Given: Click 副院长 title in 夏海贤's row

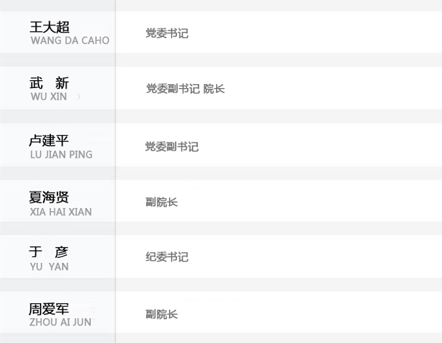Looking at the screenshot, I should pyautogui.click(x=162, y=203).
